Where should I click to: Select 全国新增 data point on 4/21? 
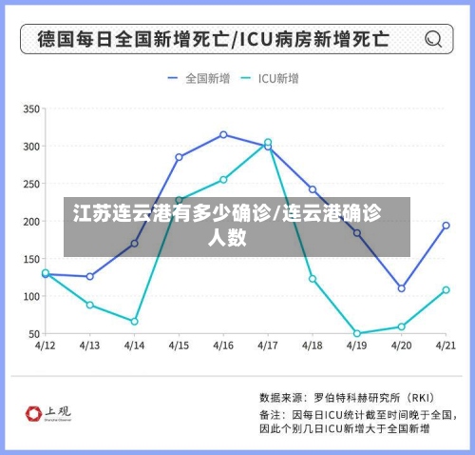click(x=446, y=226)
